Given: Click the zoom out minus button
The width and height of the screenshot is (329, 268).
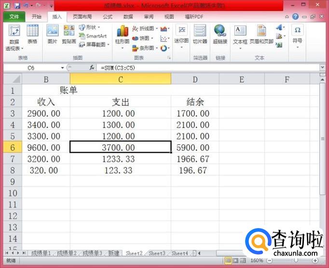Looking at the screenshot, I should coord(270,260).
